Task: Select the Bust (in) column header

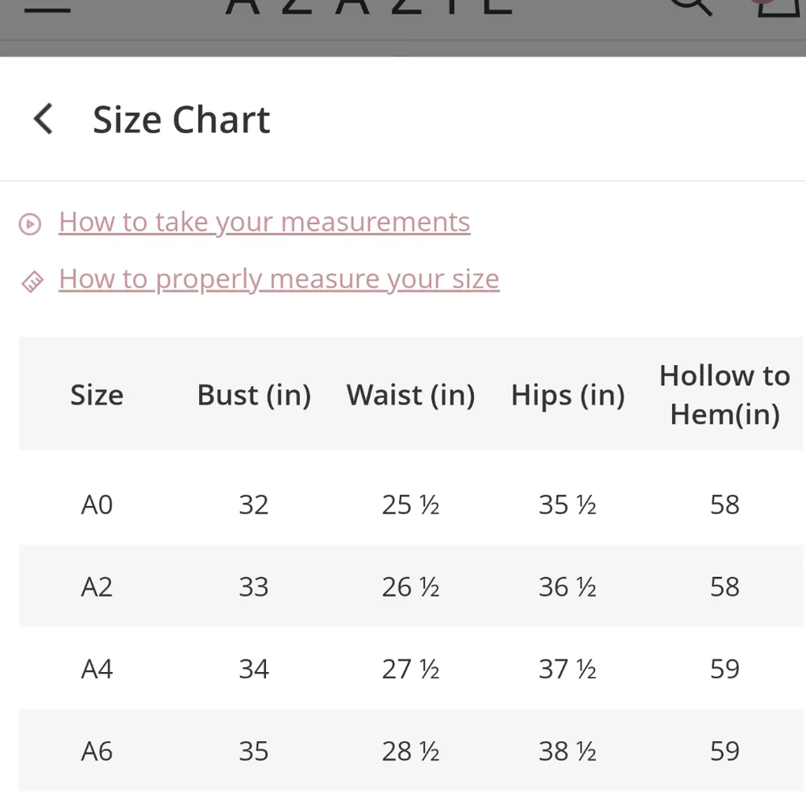Action: (x=254, y=395)
